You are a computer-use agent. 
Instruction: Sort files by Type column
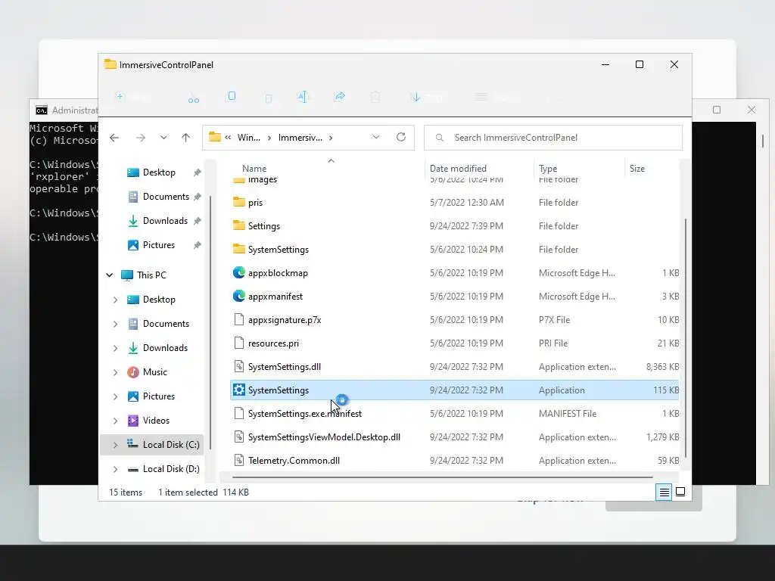(x=548, y=169)
